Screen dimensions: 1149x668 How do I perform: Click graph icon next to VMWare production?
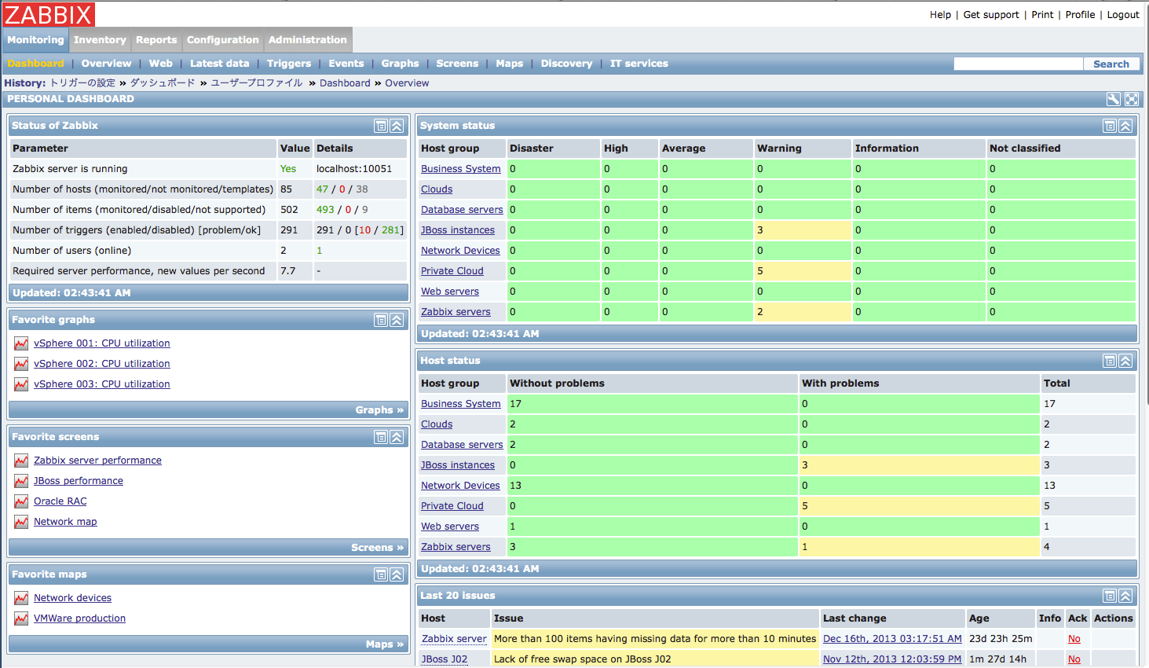[x=20, y=618]
